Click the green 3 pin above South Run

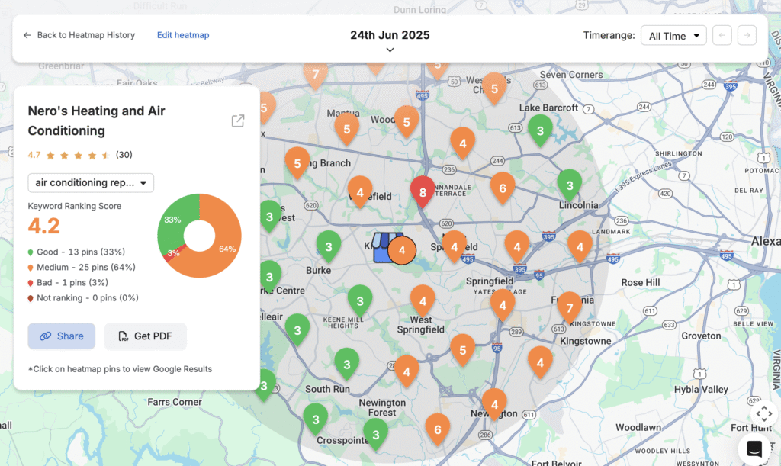click(x=347, y=364)
